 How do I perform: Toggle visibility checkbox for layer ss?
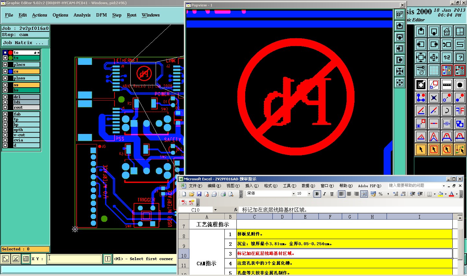coord(5,85)
